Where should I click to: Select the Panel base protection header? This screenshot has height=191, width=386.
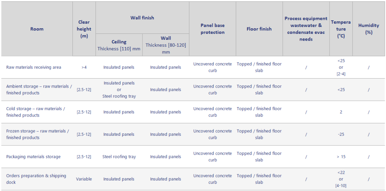click(212, 29)
